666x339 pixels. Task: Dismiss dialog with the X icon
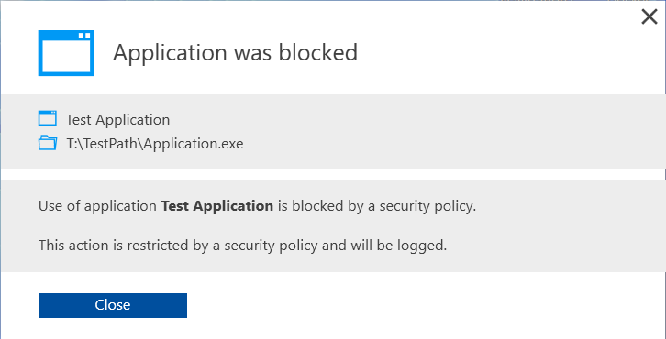click(x=649, y=17)
